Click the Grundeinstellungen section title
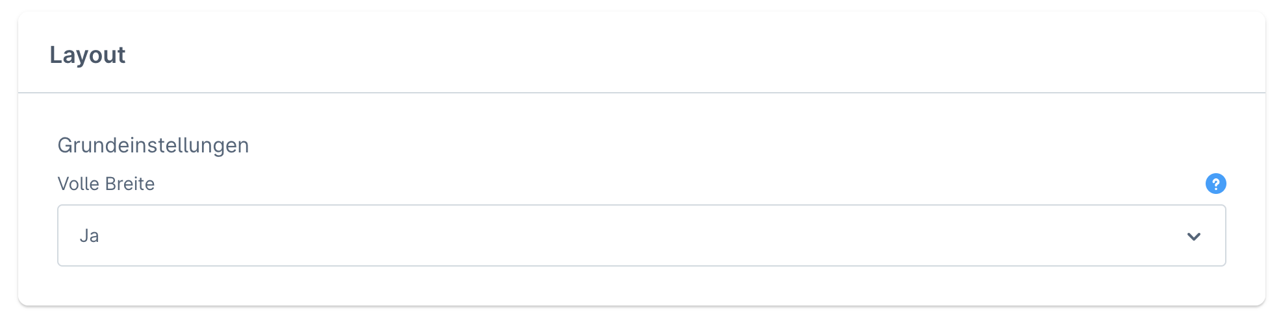 [x=153, y=145]
